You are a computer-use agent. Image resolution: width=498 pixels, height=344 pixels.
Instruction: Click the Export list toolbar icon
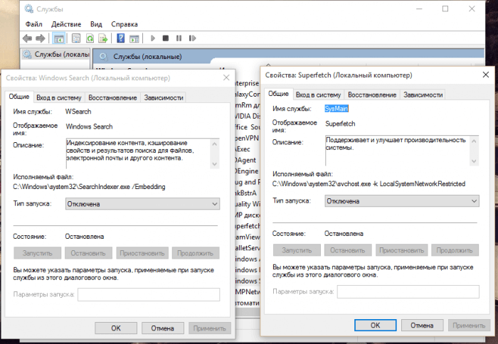(104, 38)
